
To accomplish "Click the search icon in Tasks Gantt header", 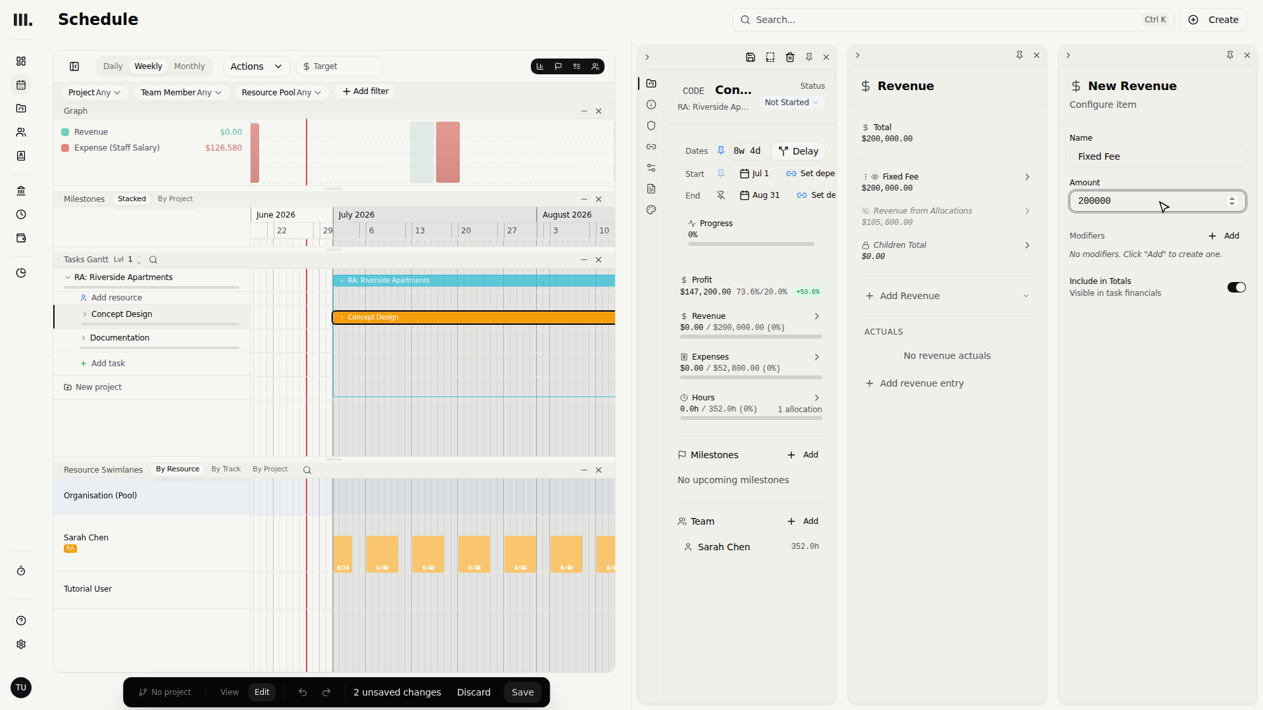I will pyautogui.click(x=153, y=260).
